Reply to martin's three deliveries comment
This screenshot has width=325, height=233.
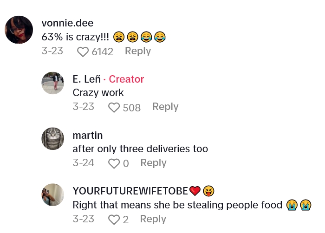(x=153, y=163)
